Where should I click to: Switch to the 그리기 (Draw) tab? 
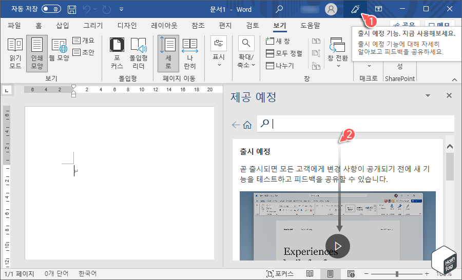coord(93,26)
